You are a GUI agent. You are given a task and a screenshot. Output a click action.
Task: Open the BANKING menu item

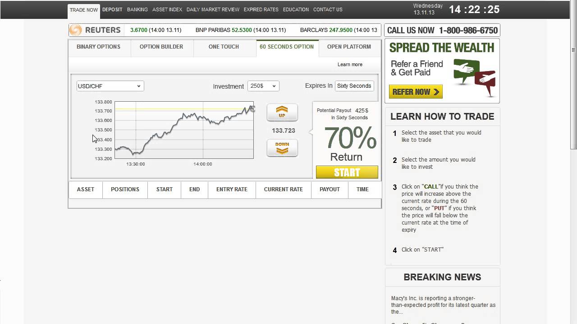click(137, 9)
